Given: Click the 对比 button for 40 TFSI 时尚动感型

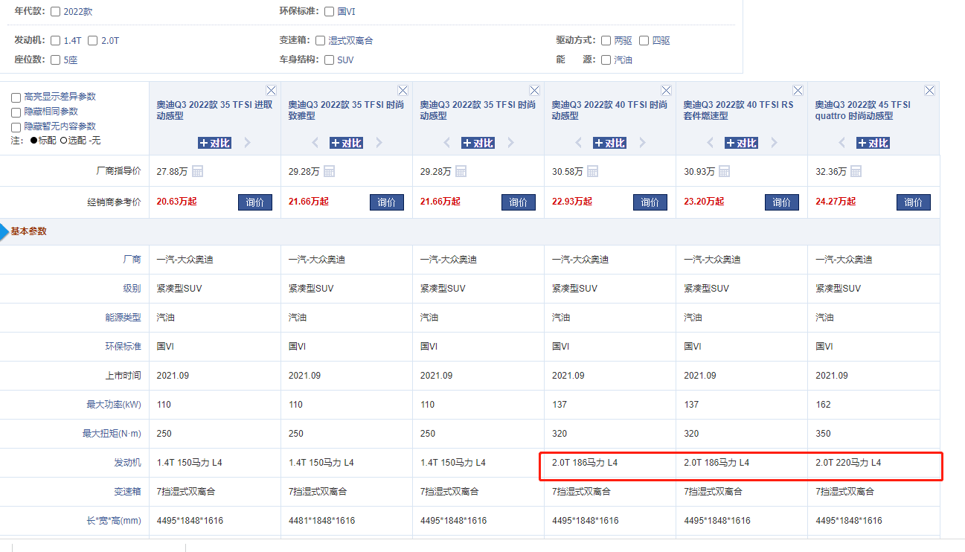Looking at the screenshot, I should click(x=609, y=142).
